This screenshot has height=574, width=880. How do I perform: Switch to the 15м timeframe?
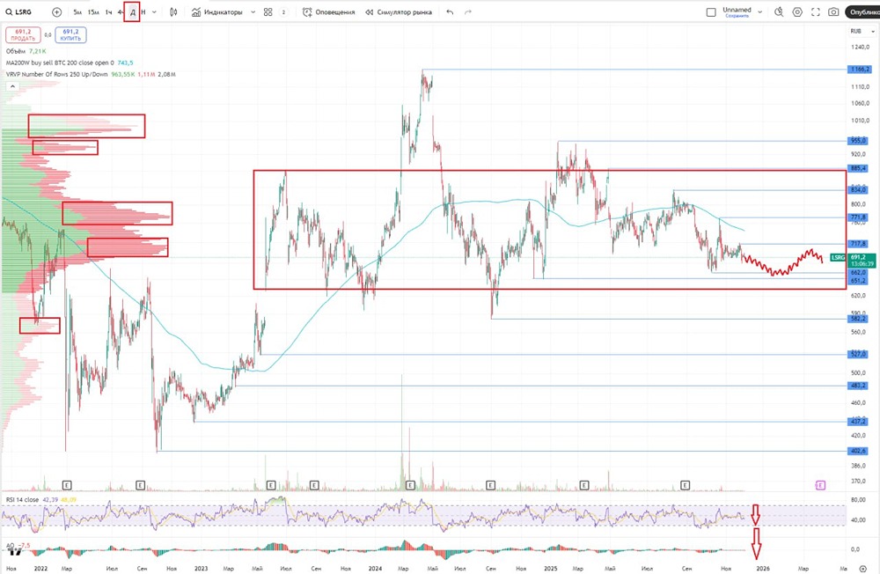[93, 11]
